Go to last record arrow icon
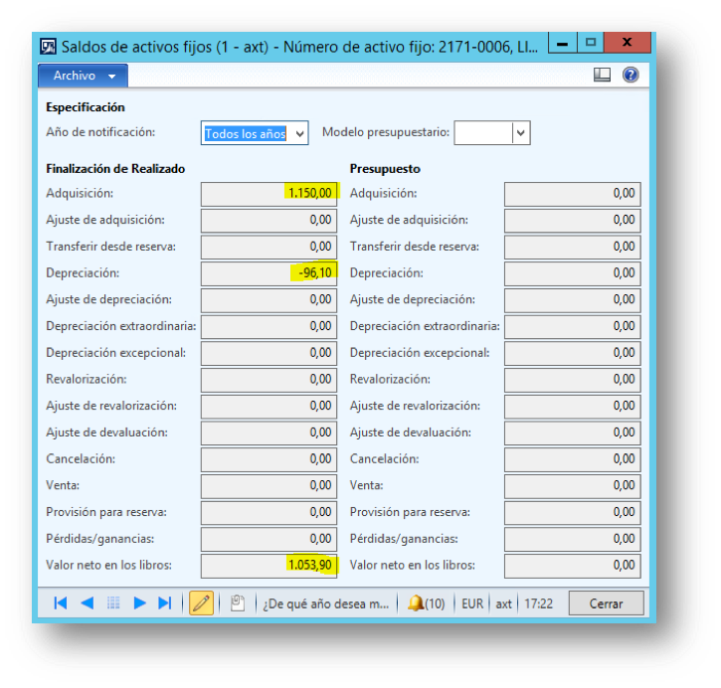 point(165,602)
